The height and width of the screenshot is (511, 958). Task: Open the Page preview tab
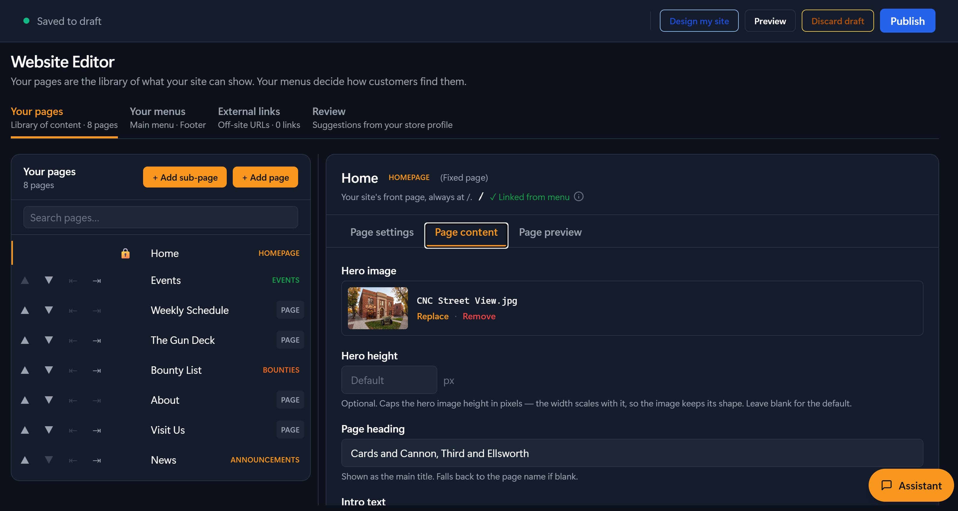[x=550, y=232]
